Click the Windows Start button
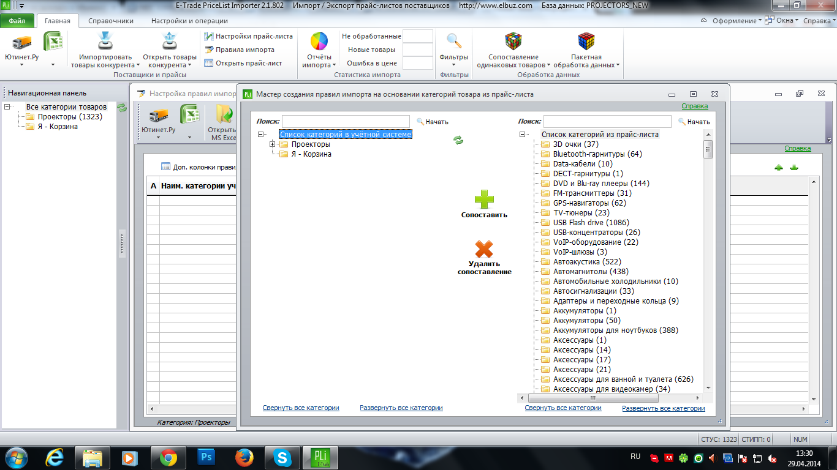The height and width of the screenshot is (470, 837). click(x=16, y=457)
